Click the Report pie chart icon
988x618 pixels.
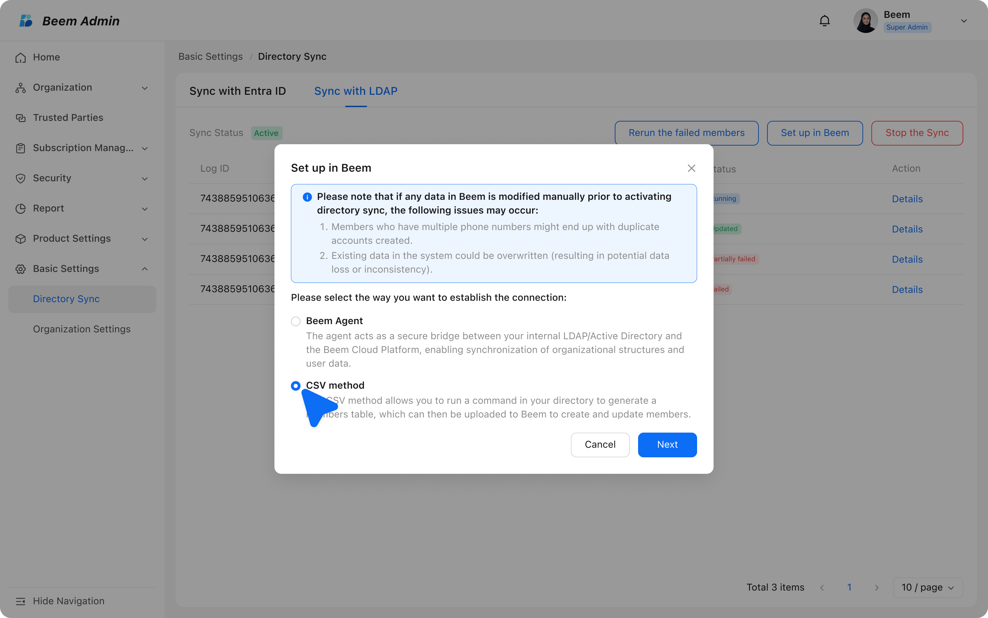[21, 209]
